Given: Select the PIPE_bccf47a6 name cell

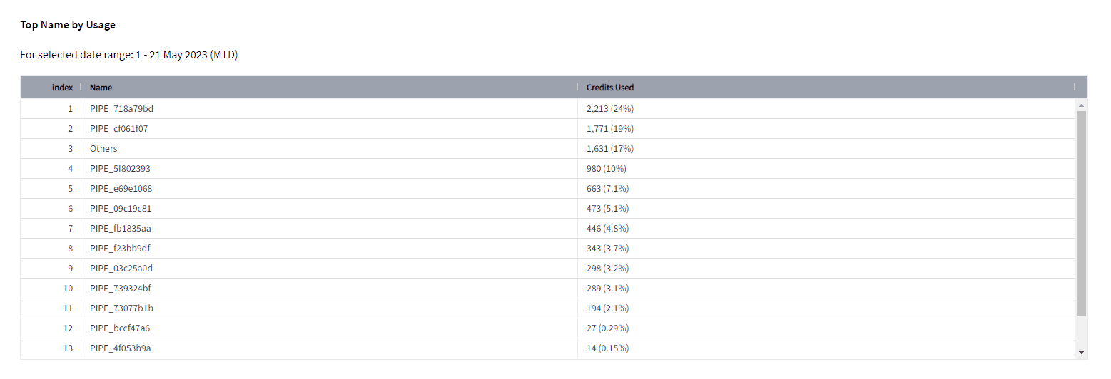Looking at the screenshot, I should pyautogui.click(x=120, y=328).
